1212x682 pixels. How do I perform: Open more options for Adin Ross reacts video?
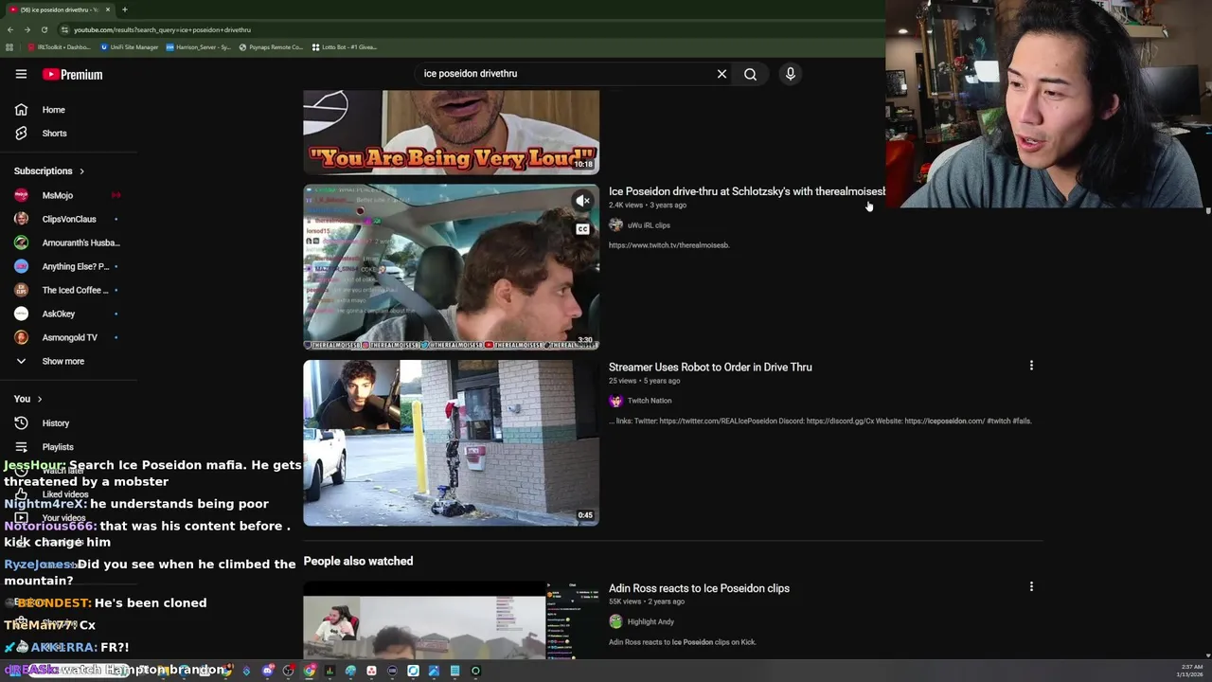tap(1031, 587)
